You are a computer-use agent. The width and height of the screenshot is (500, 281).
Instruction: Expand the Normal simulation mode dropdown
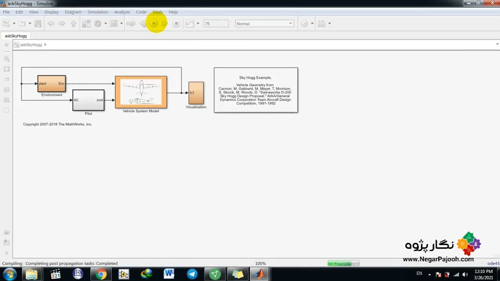point(264,24)
